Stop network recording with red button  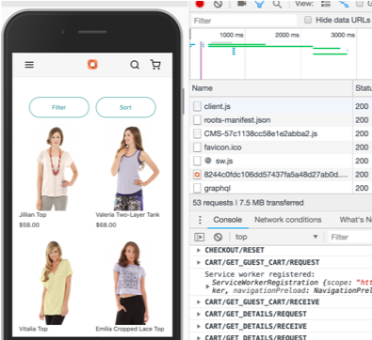point(200,4)
